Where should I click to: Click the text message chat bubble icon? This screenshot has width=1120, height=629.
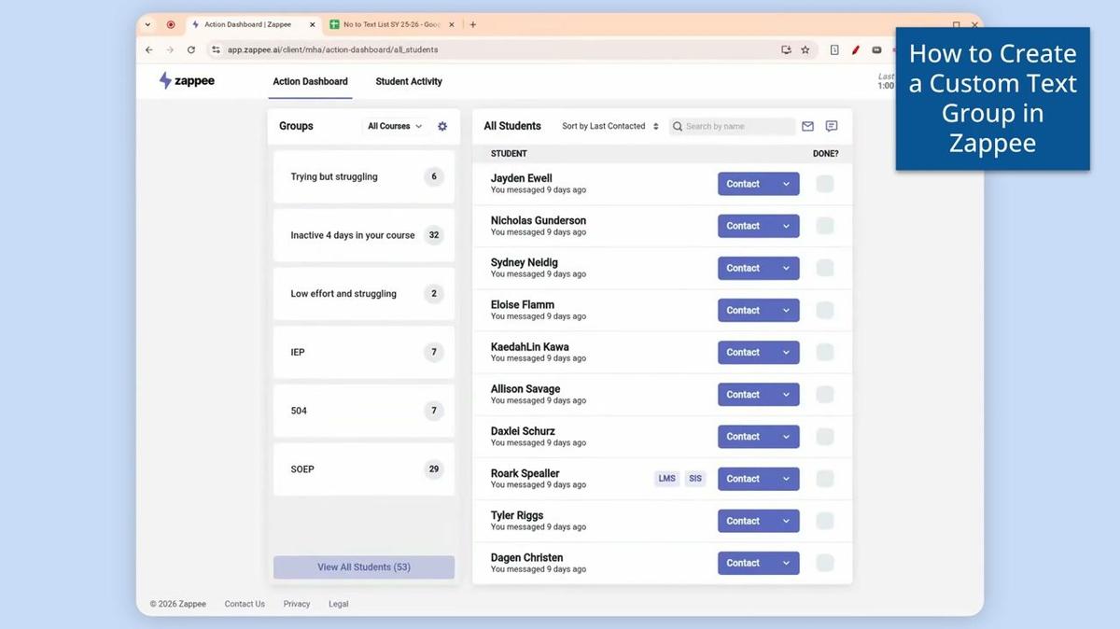[832, 126]
